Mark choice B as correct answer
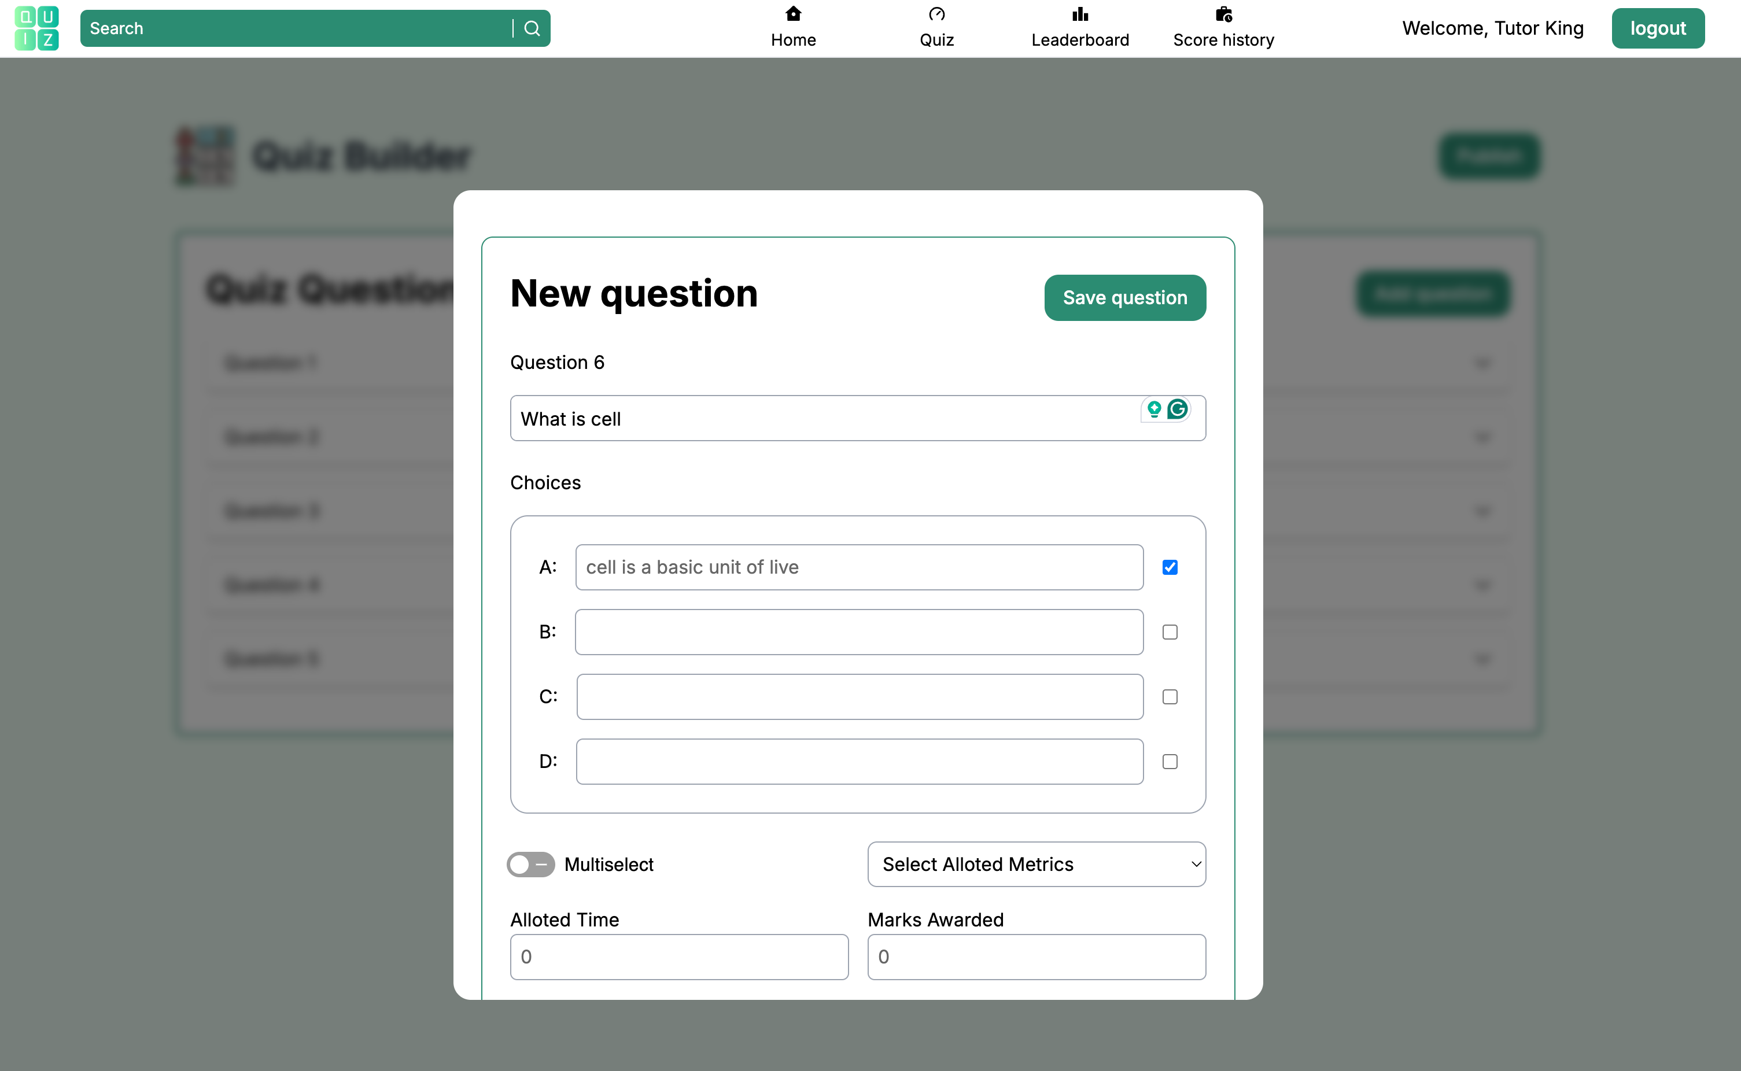The height and width of the screenshot is (1071, 1741). click(1170, 632)
